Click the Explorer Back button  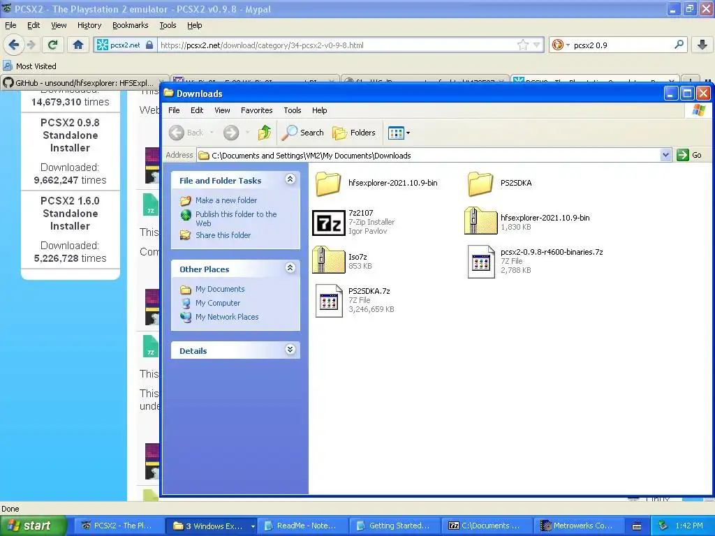(186, 133)
